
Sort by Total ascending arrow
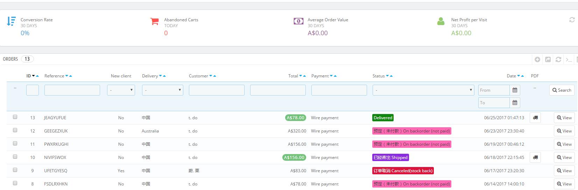pyautogui.click(x=304, y=76)
